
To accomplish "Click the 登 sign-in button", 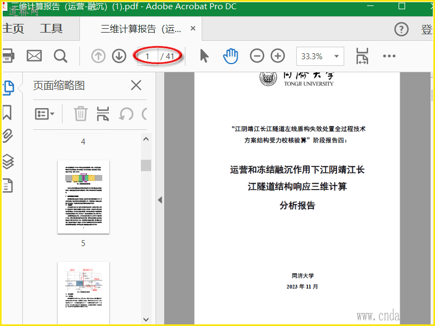I will click(427, 29).
